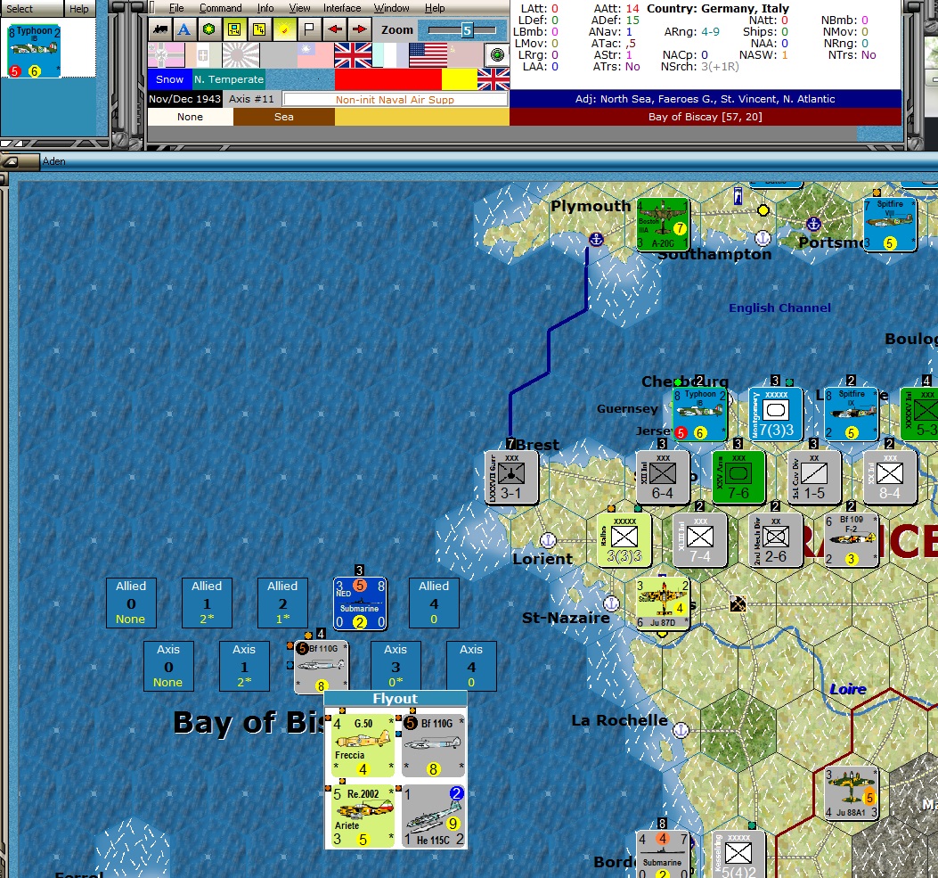
Task: Click the Non-init Naval Air Supp phase field
Action: pos(395,99)
